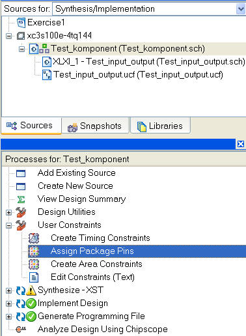Expand the Synthesize - XST process
This screenshot has height=336, width=246.
click(x=8, y=290)
